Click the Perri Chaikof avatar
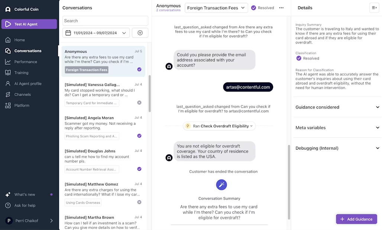The height and width of the screenshot is (230, 382). (9, 221)
